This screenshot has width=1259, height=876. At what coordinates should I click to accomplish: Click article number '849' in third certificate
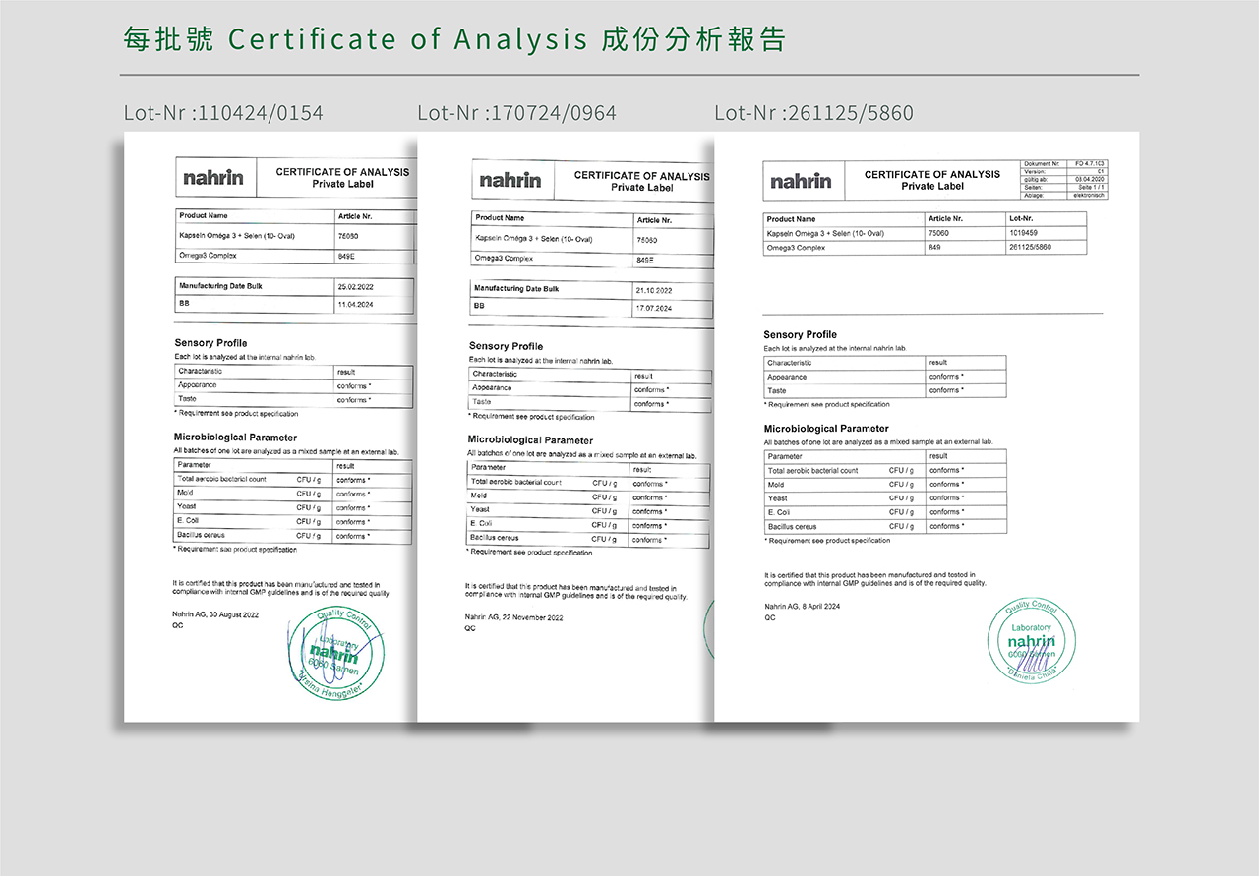935,248
